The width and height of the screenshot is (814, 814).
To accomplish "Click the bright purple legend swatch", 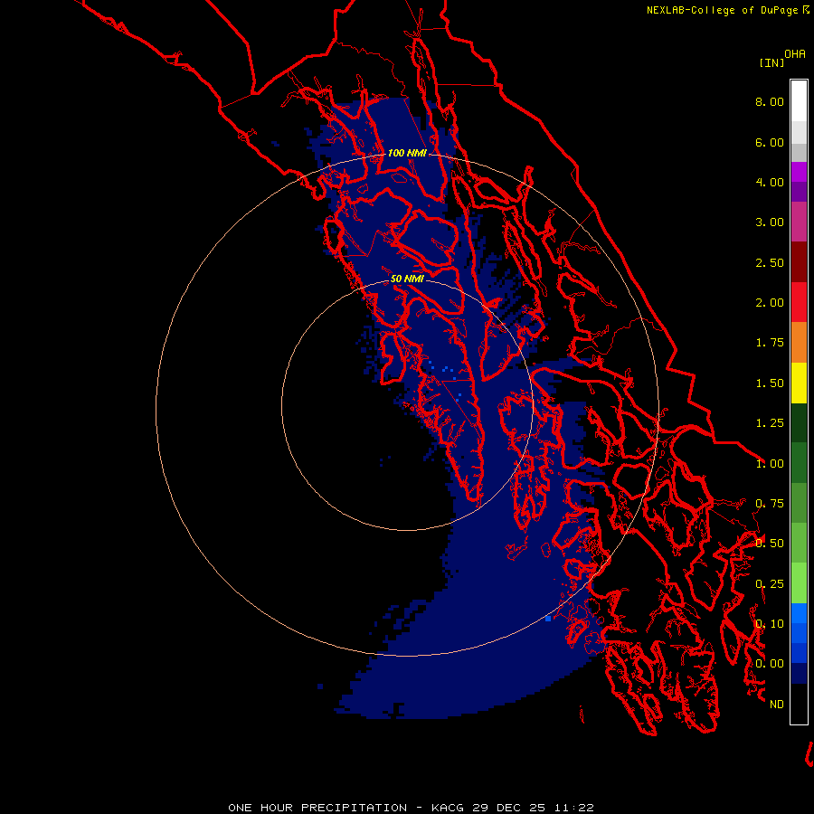I will point(799,172).
